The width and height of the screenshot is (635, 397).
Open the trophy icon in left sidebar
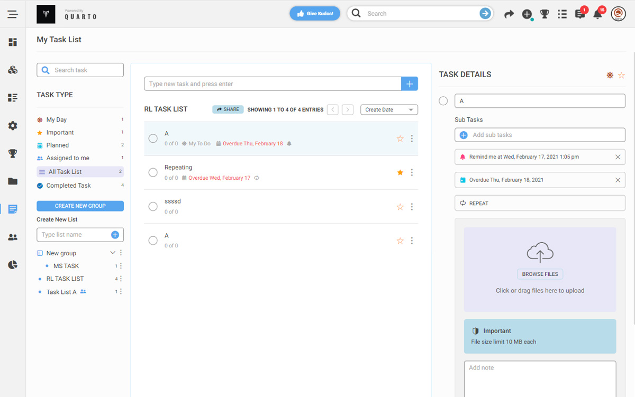(x=13, y=153)
